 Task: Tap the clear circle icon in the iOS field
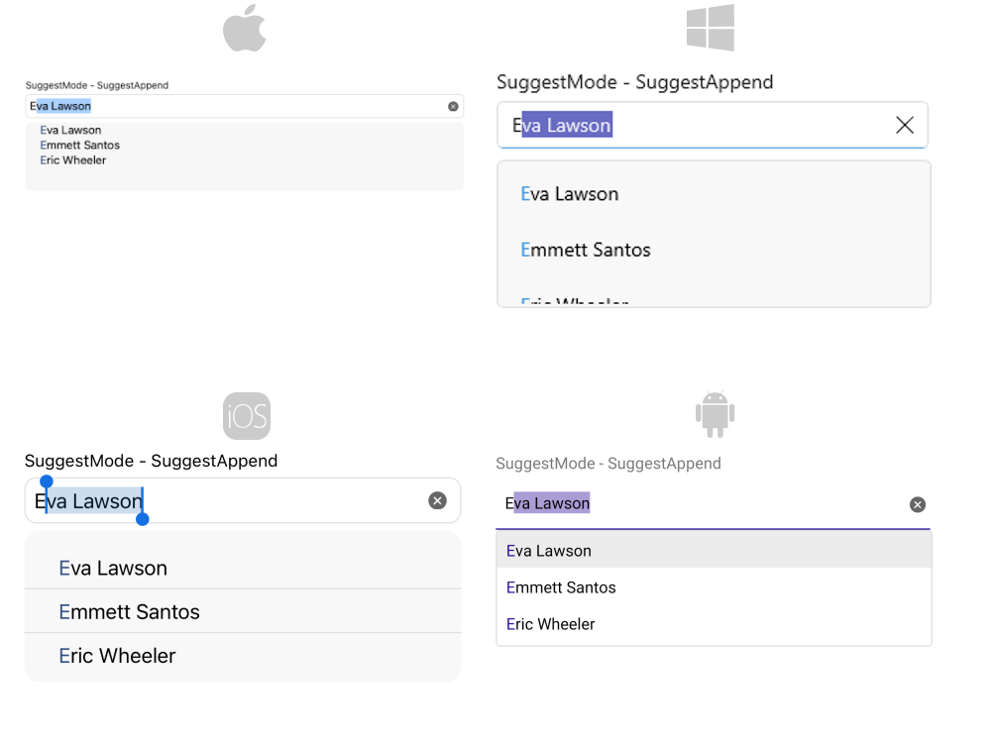[437, 500]
